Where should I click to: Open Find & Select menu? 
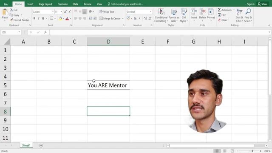[x=248, y=15]
